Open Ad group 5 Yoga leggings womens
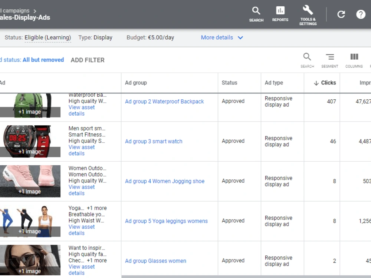 [x=166, y=221]
